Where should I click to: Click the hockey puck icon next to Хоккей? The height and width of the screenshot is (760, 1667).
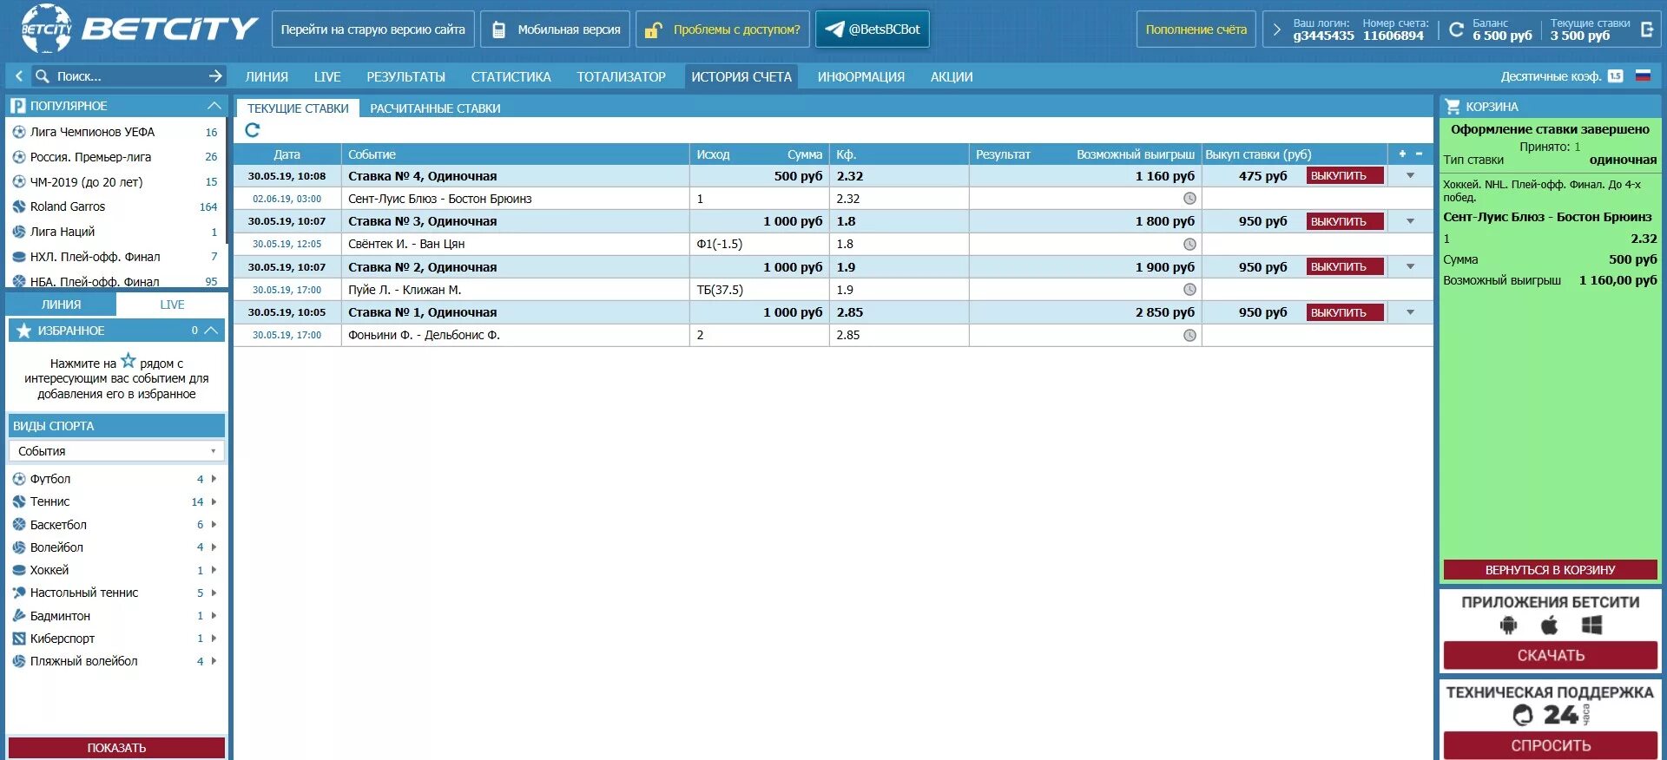point(19,570)
